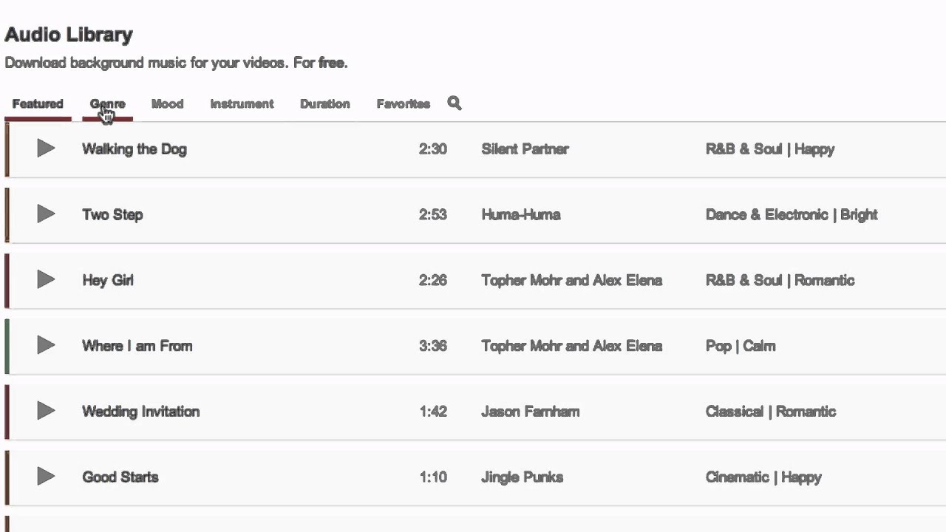
Task: Play the Walking the Dog track
Action: [x=46, y=149]
